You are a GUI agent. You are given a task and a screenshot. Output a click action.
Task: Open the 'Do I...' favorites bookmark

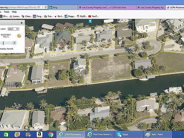(59, 16)
